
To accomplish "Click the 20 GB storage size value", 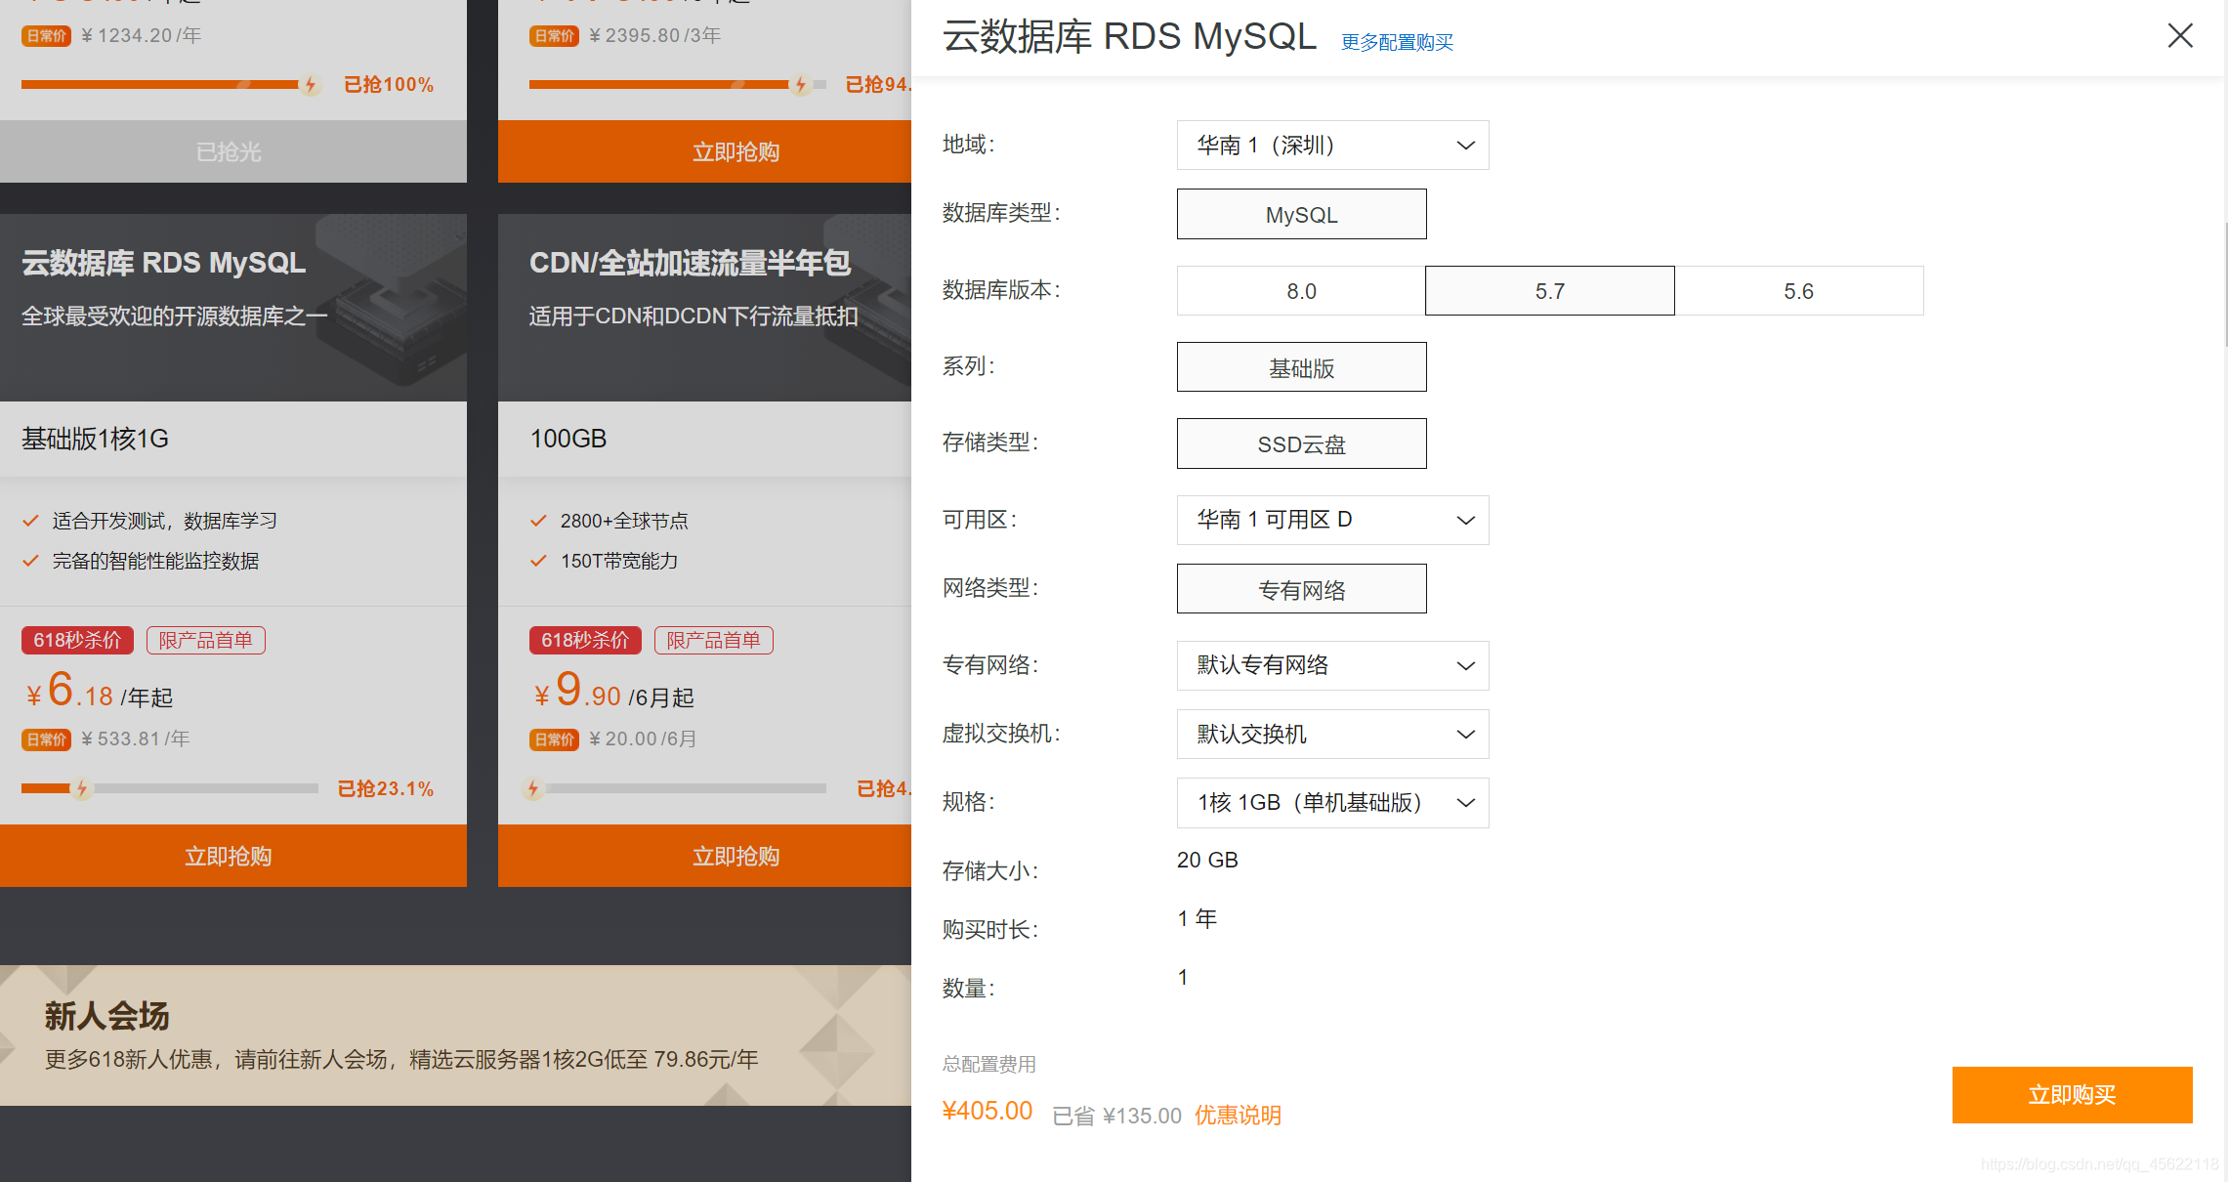I will click(1207, 860).
